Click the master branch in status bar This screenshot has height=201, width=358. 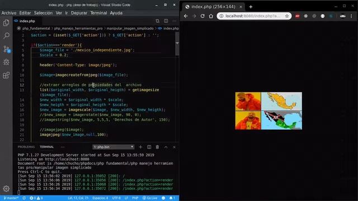tap(11, 198)
